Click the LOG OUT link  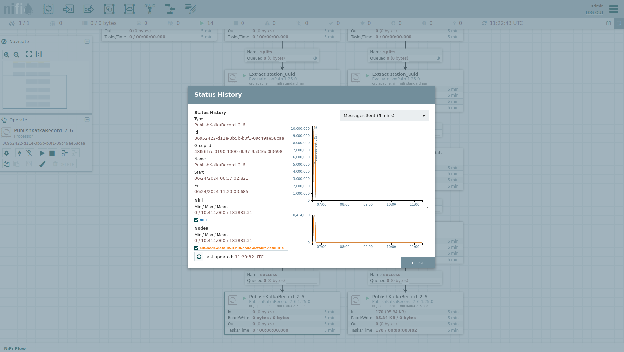click(594, 13)
